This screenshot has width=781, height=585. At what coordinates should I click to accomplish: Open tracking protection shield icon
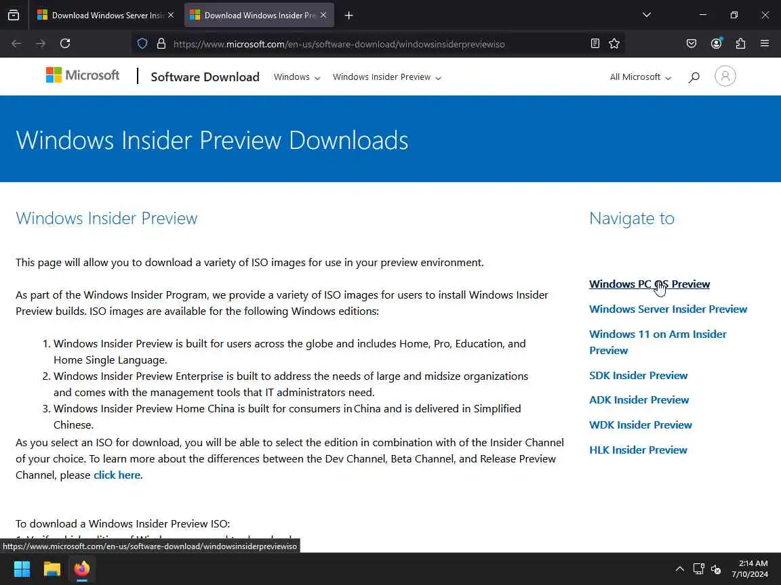[x=142, y=44]
